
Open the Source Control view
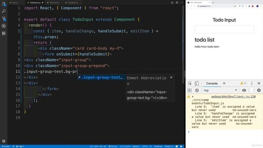coord(4,18)
